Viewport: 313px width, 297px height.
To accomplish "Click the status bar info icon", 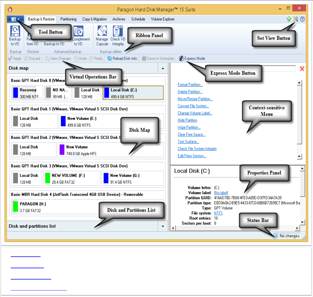I will (x=276, y=236).
